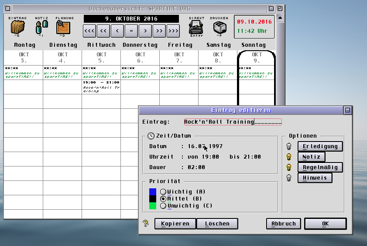Toggle the Regelmäßig option

click(320, 167)
